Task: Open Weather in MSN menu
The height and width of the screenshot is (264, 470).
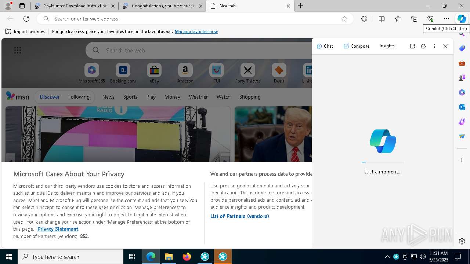Action: click(x=198, y=97)
